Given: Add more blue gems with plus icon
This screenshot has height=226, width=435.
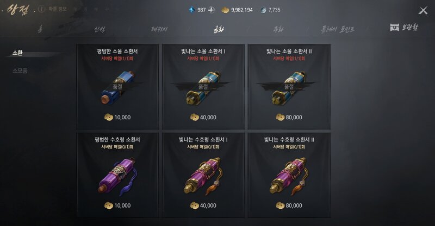Looking at the screenshot, I should click(x=212, y=10).
